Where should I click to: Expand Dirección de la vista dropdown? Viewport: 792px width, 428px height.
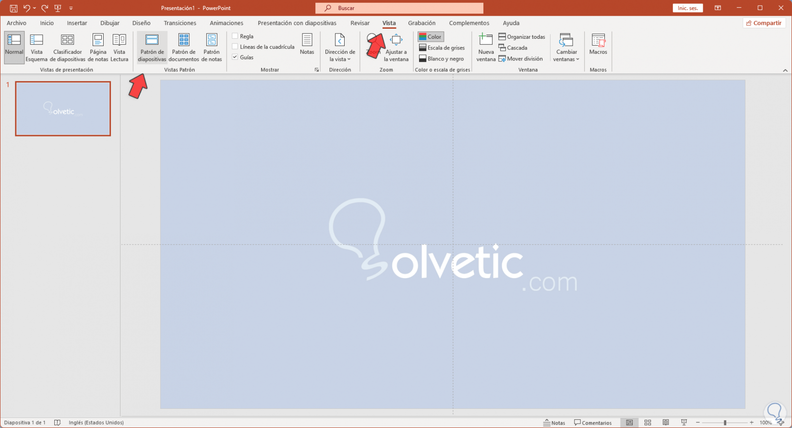(x=340, y=47)
